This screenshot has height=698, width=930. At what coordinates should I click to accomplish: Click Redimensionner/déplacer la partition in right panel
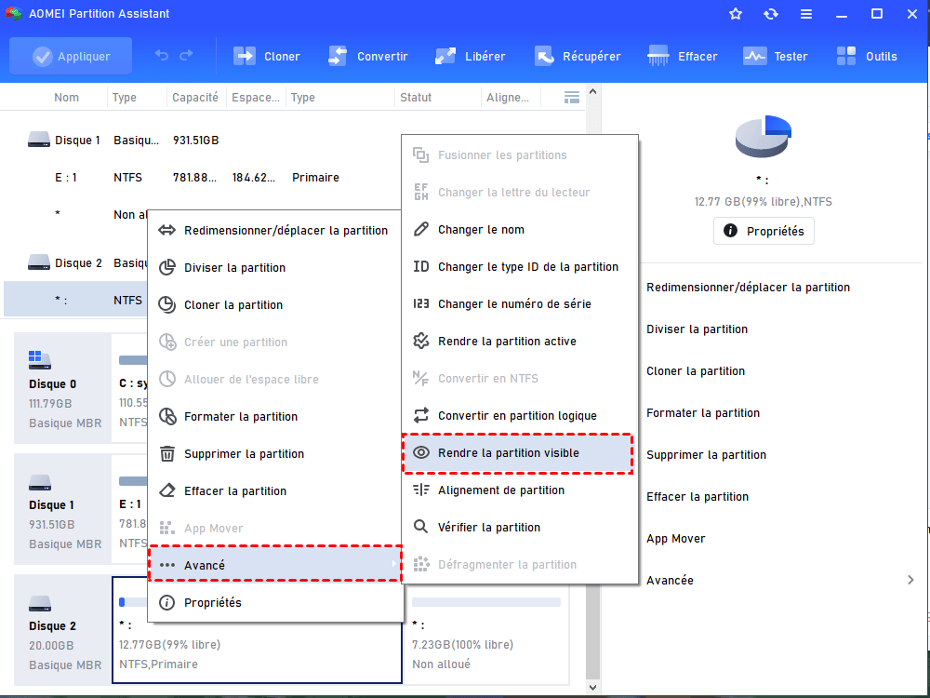coord(748,288)
